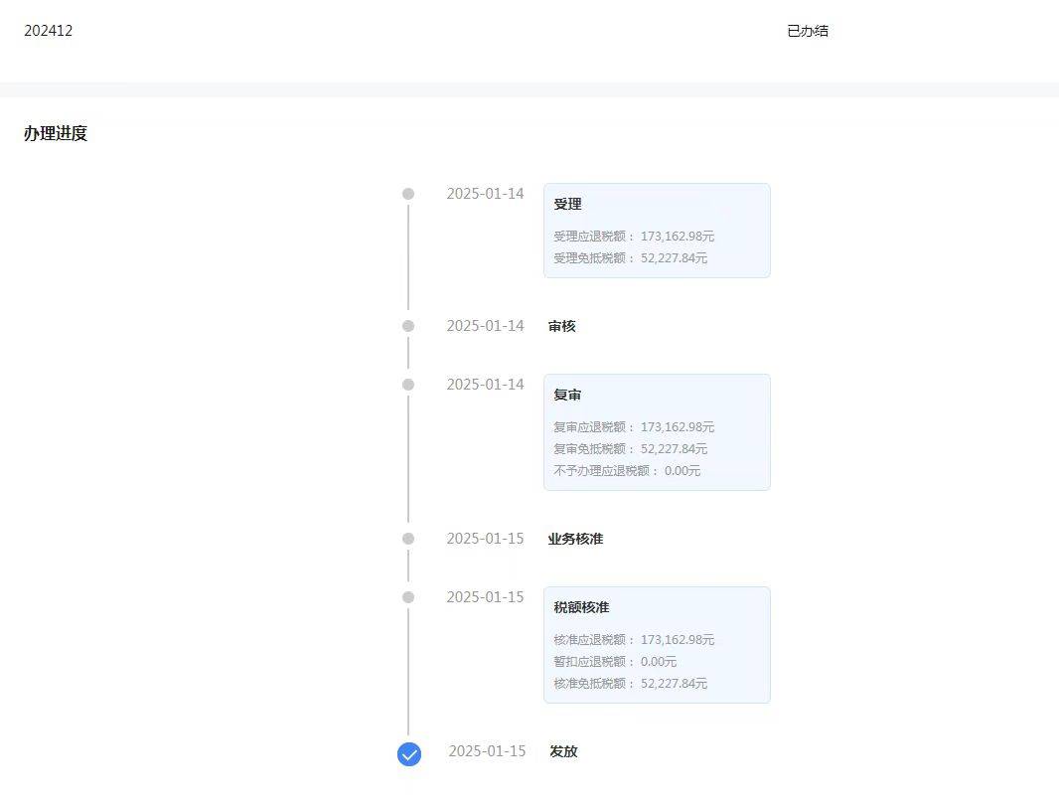Click the 复审应退税额 173,162.98元 line
1059x806 pixels.
(x=634, y=427)
